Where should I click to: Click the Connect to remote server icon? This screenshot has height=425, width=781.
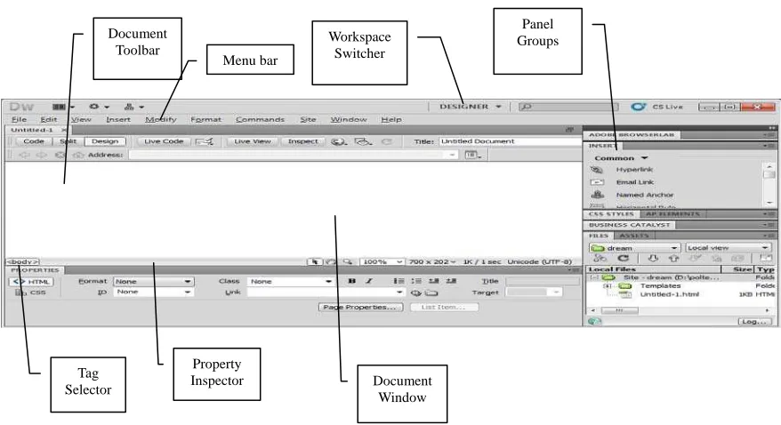coord(600,258)
